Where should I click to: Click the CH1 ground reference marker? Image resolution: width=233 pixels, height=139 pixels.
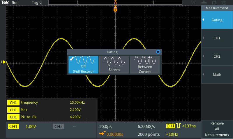pyautogui.click(x=4, y=62)
